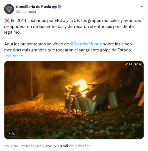The width and height of the screenshot is (148, 151).
Task: Open the @SputnikMundo mention link
Action: pos(86,44)
